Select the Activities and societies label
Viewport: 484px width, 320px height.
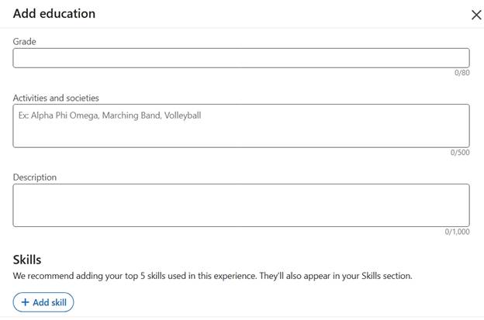pos(56,98)
